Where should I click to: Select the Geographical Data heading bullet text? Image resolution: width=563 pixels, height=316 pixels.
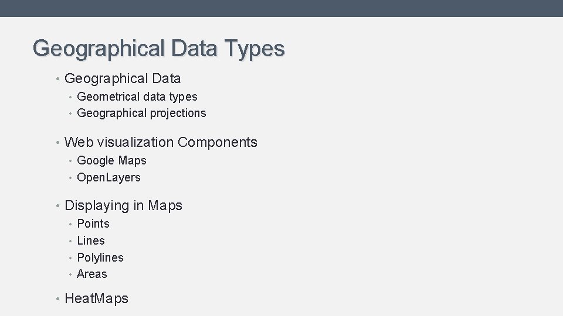[x=123, y=78]
